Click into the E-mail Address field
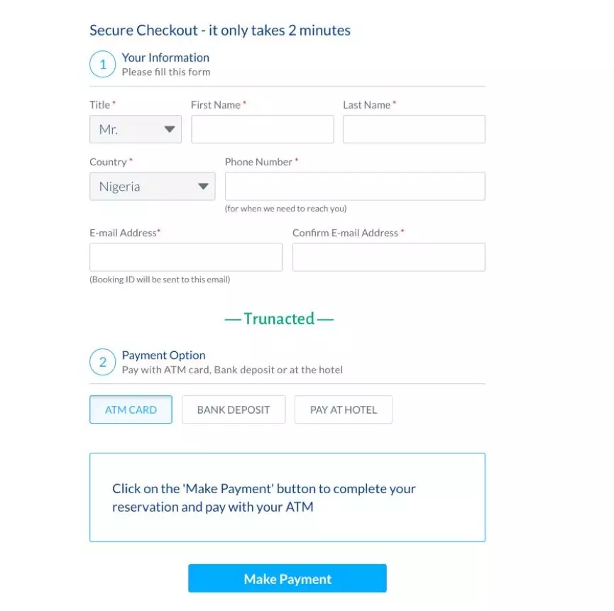This screenshot has height=611, width=614. tap(186, 257)
